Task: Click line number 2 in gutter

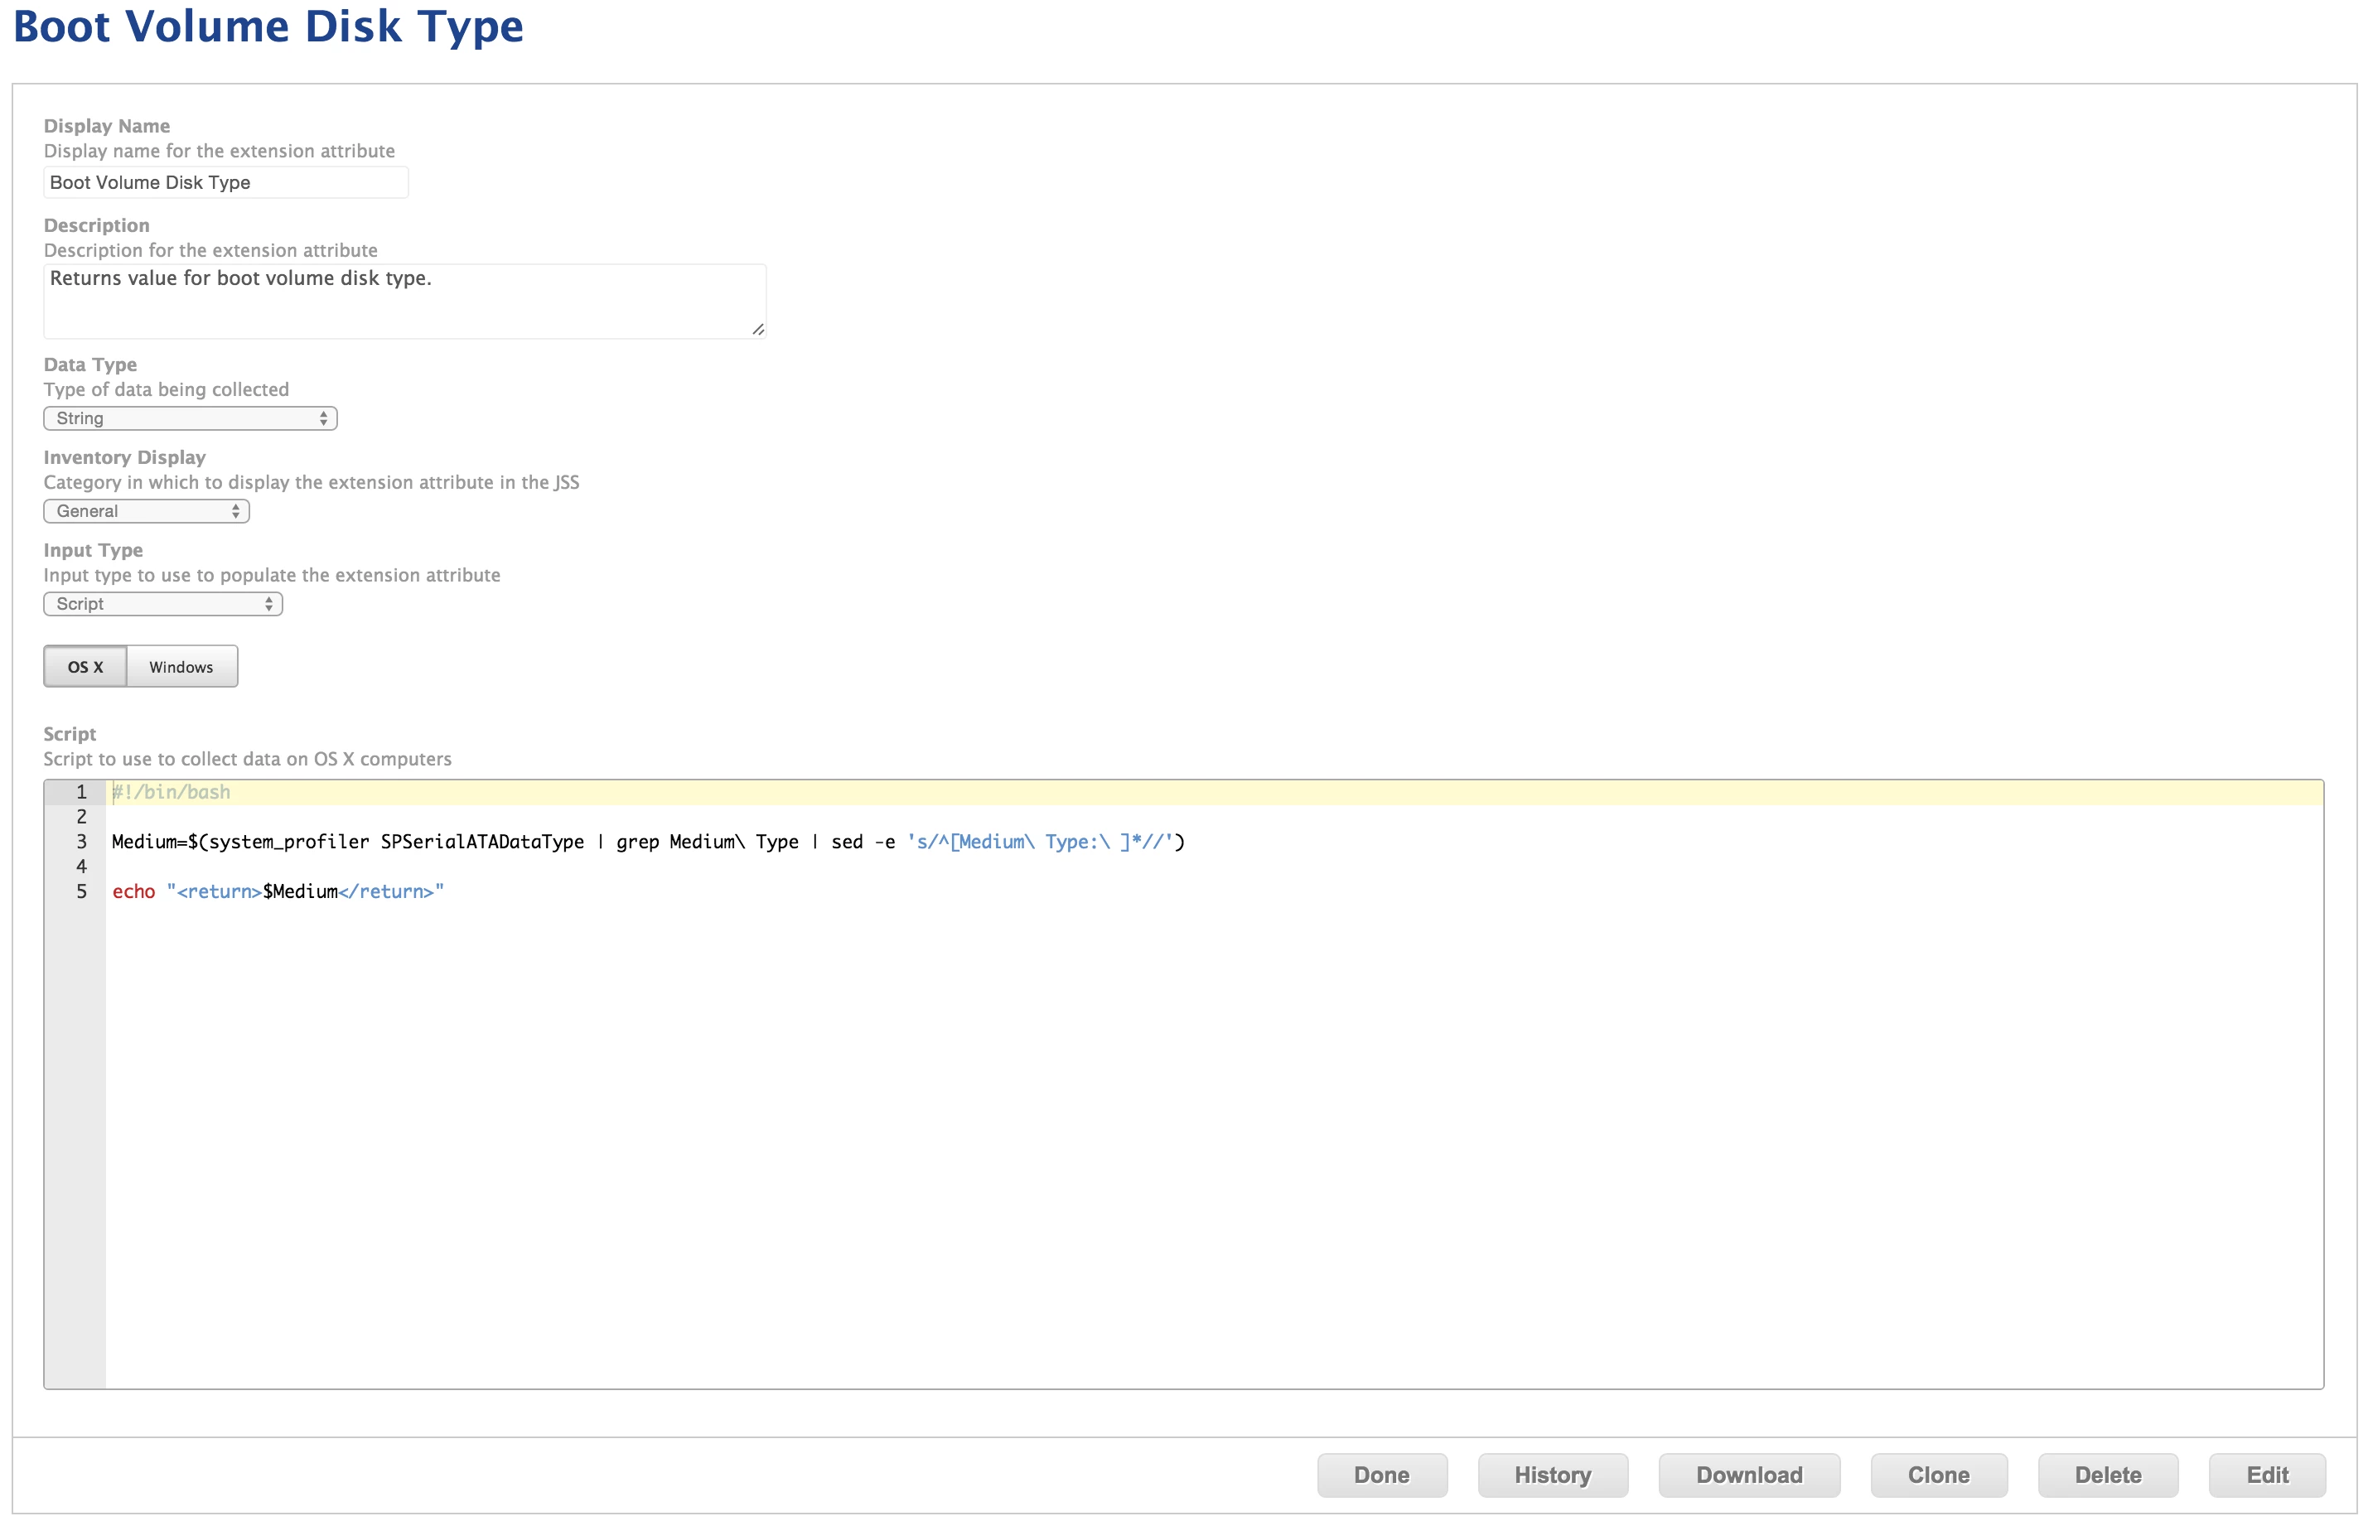Action: (x=81, y=817)
